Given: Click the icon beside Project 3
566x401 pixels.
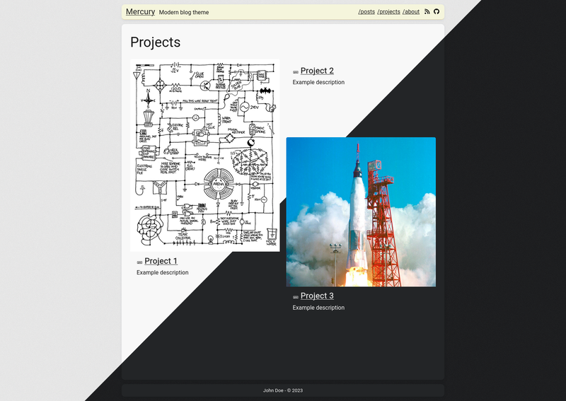Looking at the screenshot, I should [296, 297].
